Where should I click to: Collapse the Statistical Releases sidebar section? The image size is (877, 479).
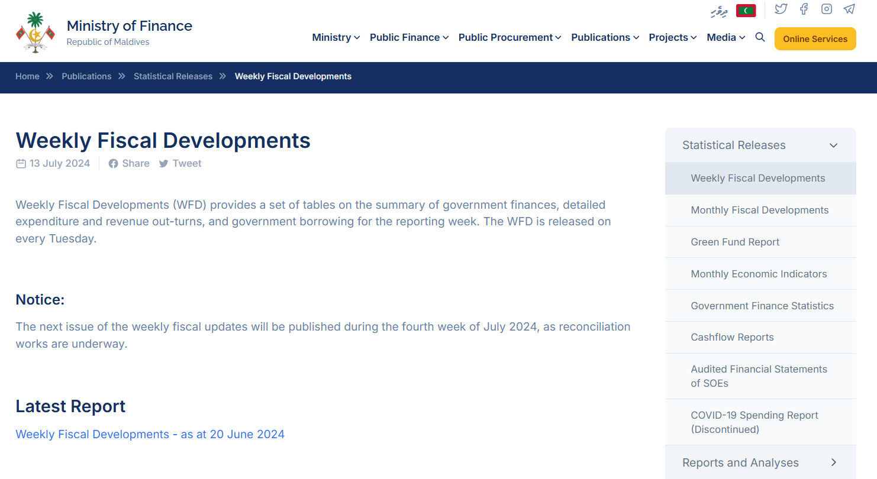point(833,145)
